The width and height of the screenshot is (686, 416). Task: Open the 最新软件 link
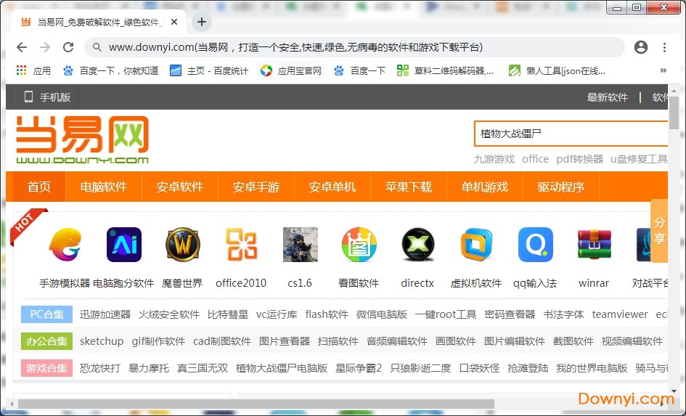click(x=608, y=97)
